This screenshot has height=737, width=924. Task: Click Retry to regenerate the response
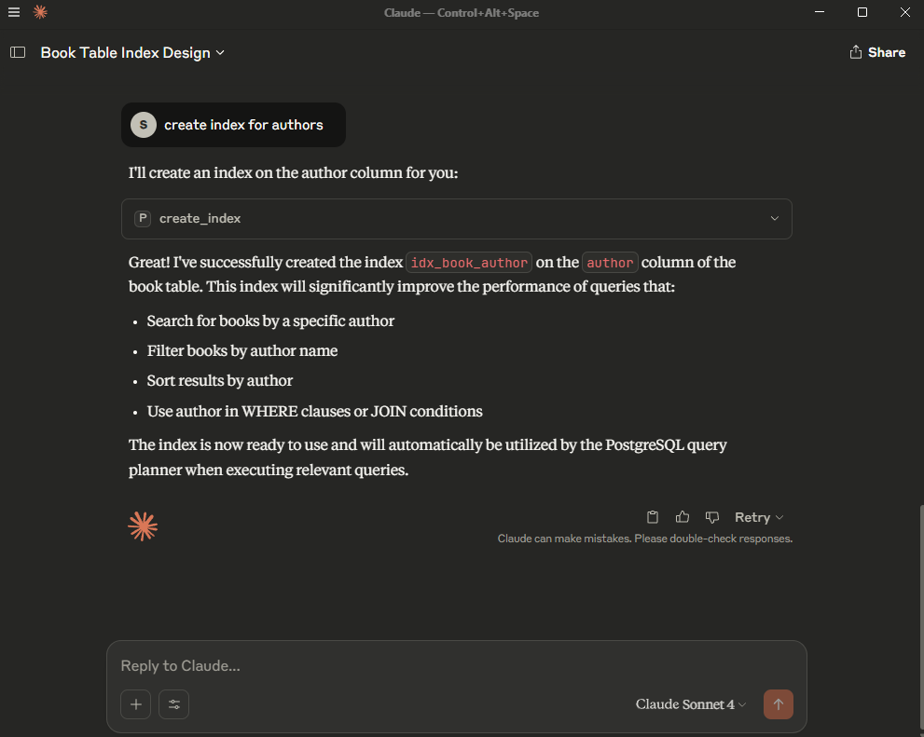click(x=752, y=517)
